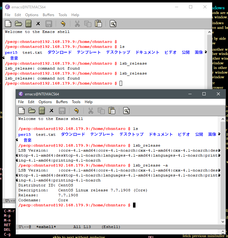The height and width of the screenshot is (238, 228).
Task: Click Emacs logo in front window title bar
Action: tap(21, 94)
